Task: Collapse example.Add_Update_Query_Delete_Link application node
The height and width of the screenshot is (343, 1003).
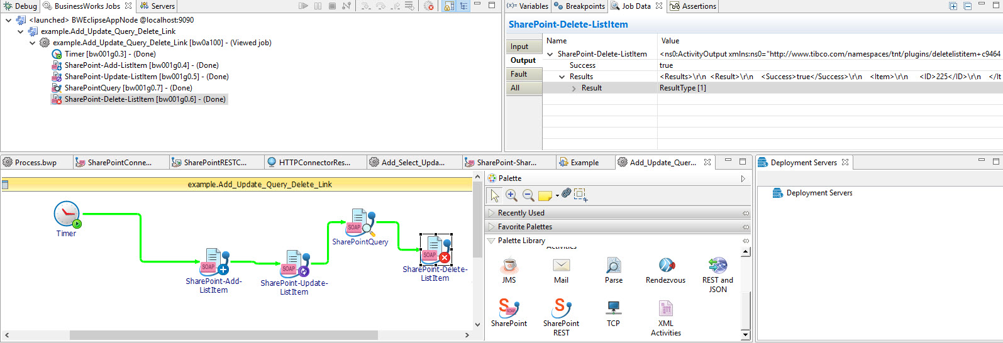Action: [x=20, y=31]
